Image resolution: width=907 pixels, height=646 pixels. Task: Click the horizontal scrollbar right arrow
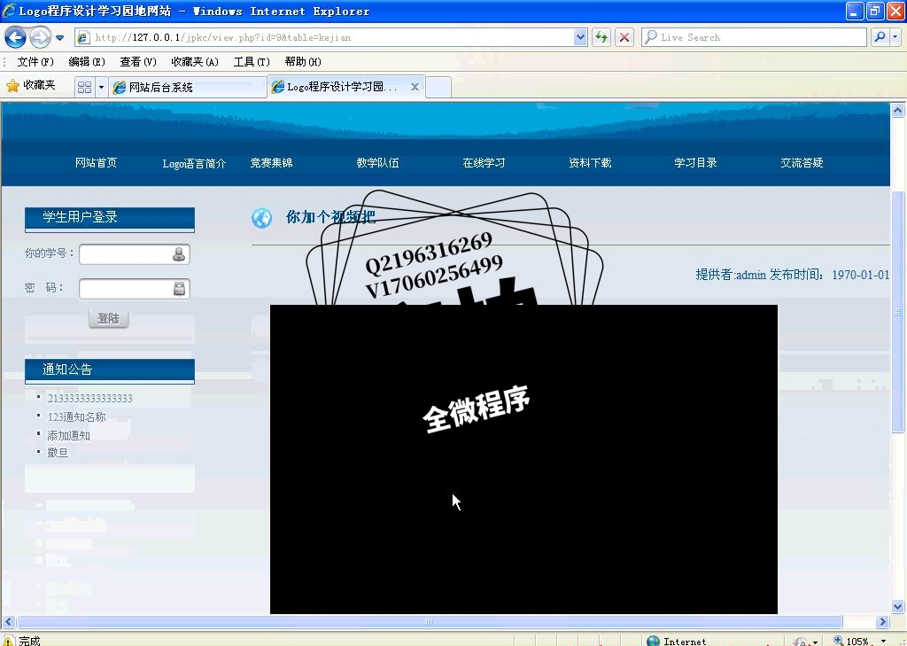(882, 621)
